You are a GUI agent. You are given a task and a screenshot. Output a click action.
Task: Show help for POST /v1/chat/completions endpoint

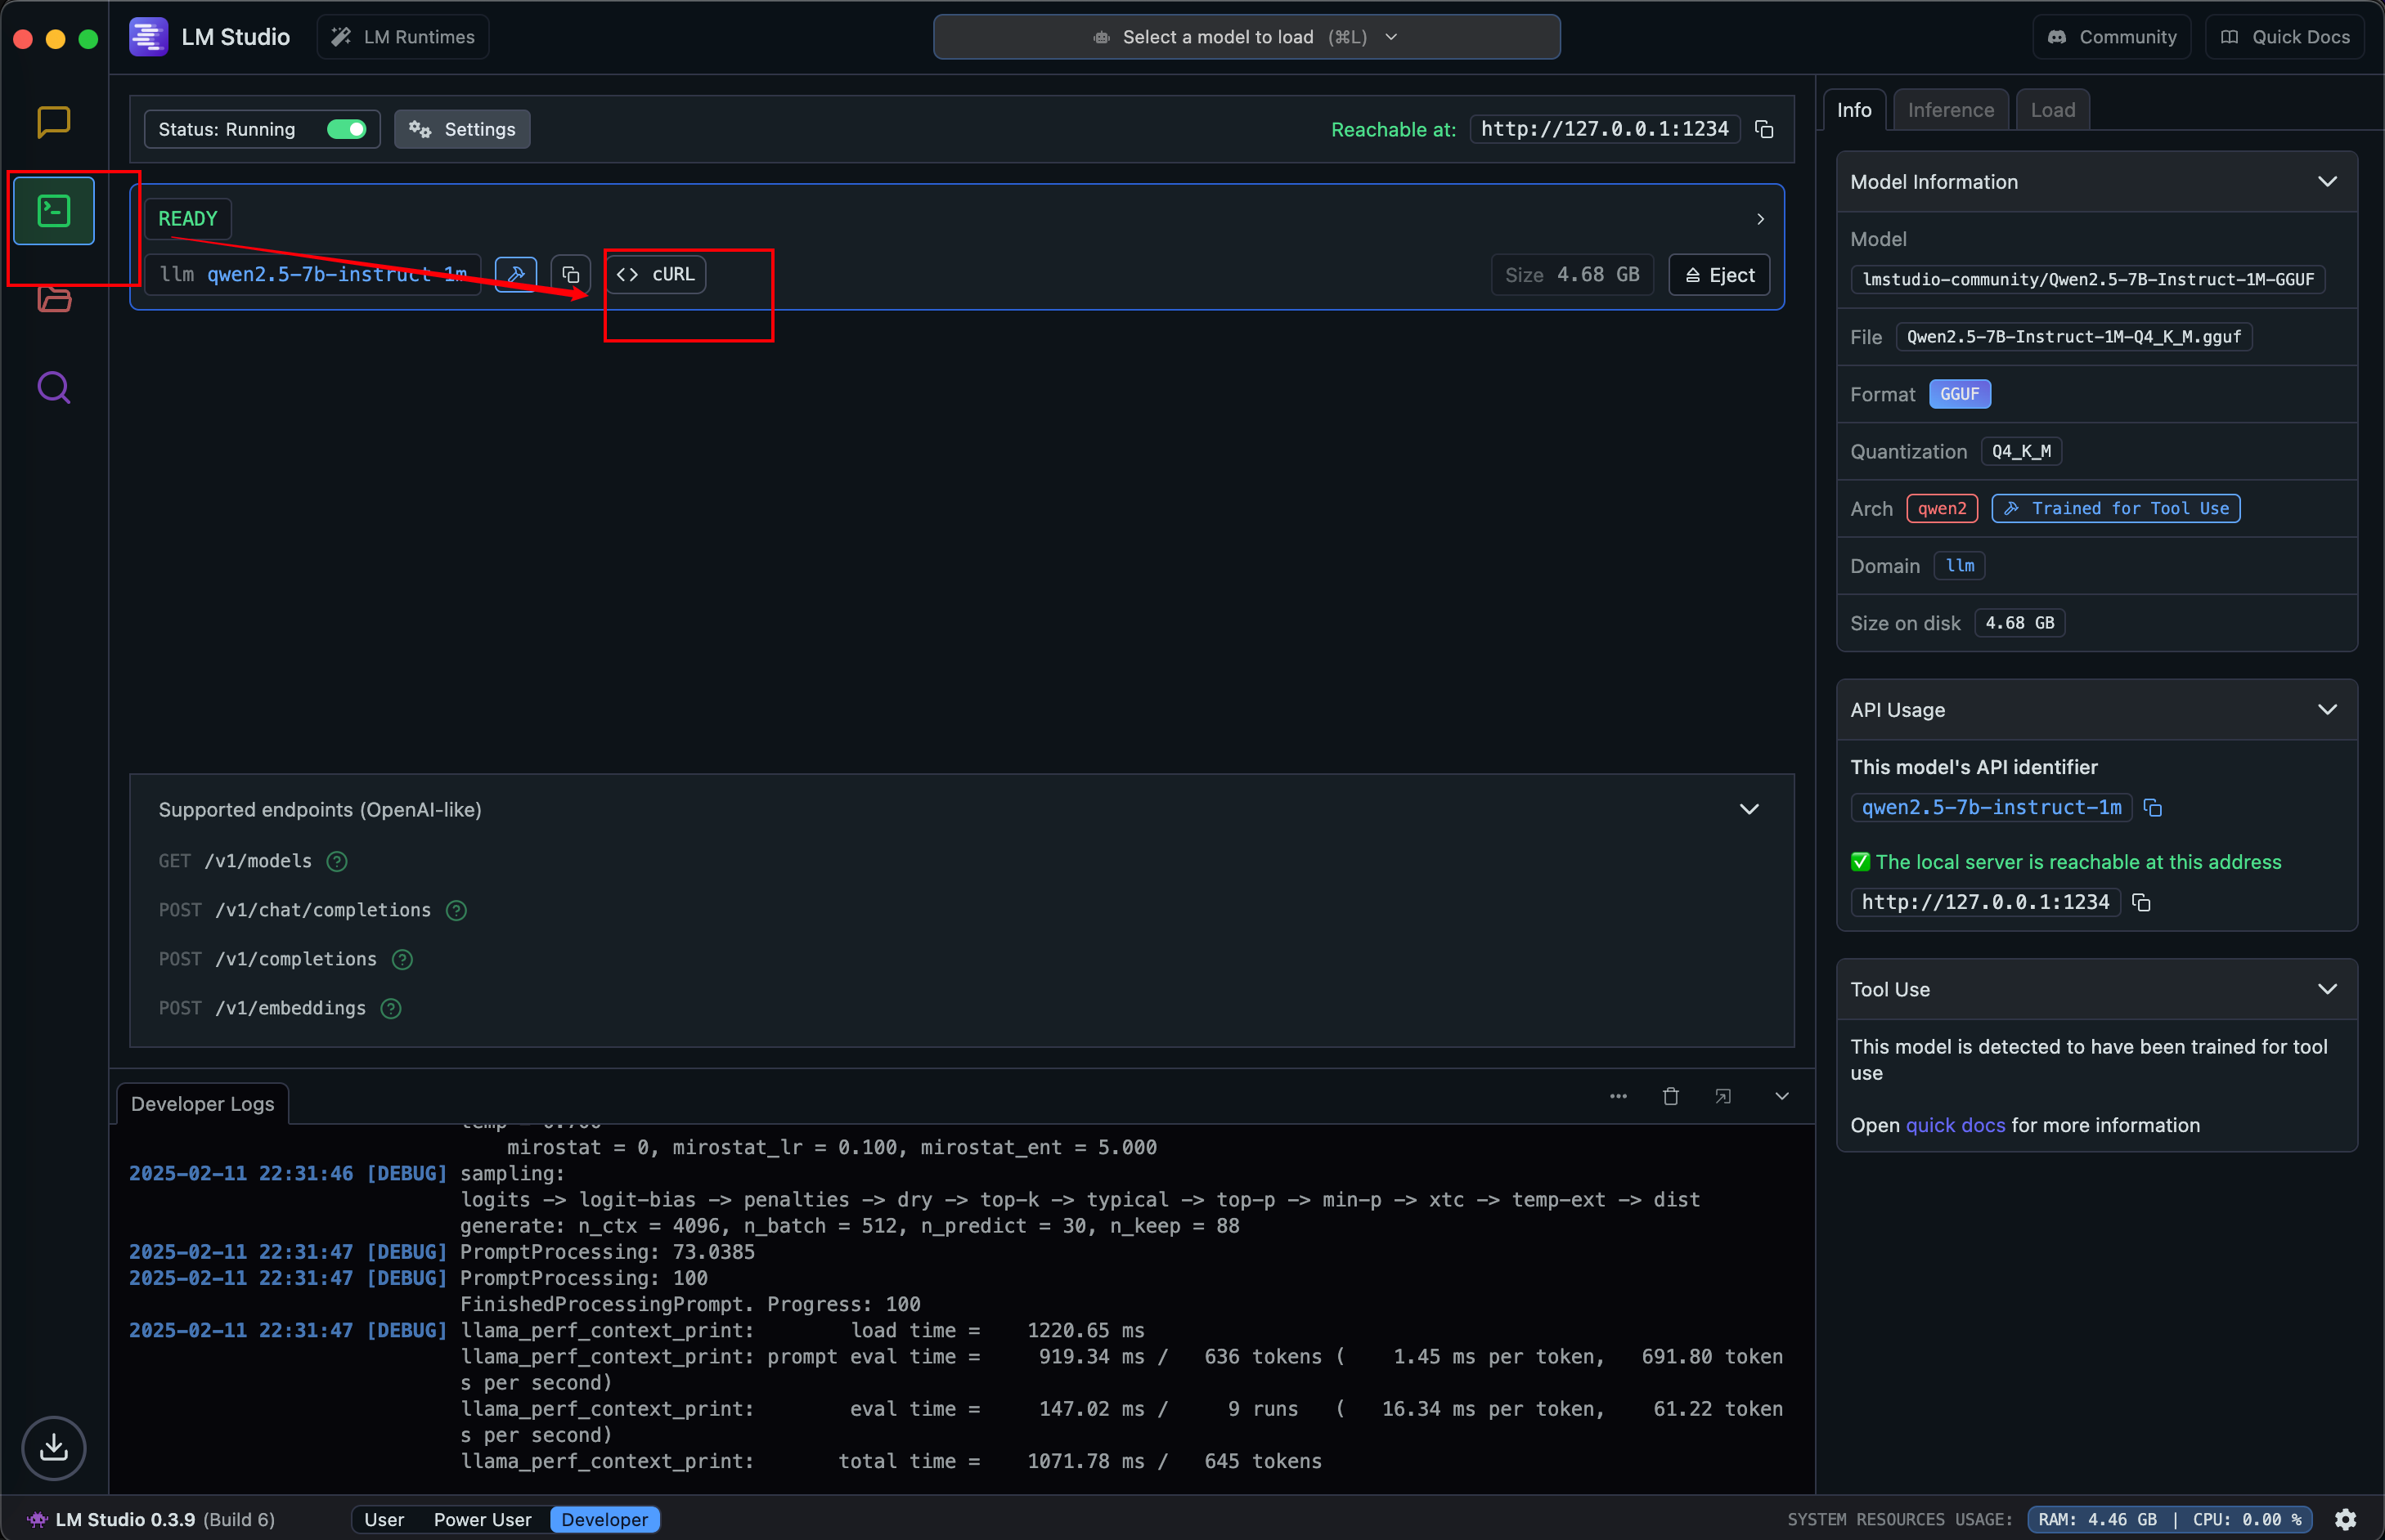point(456,910)
